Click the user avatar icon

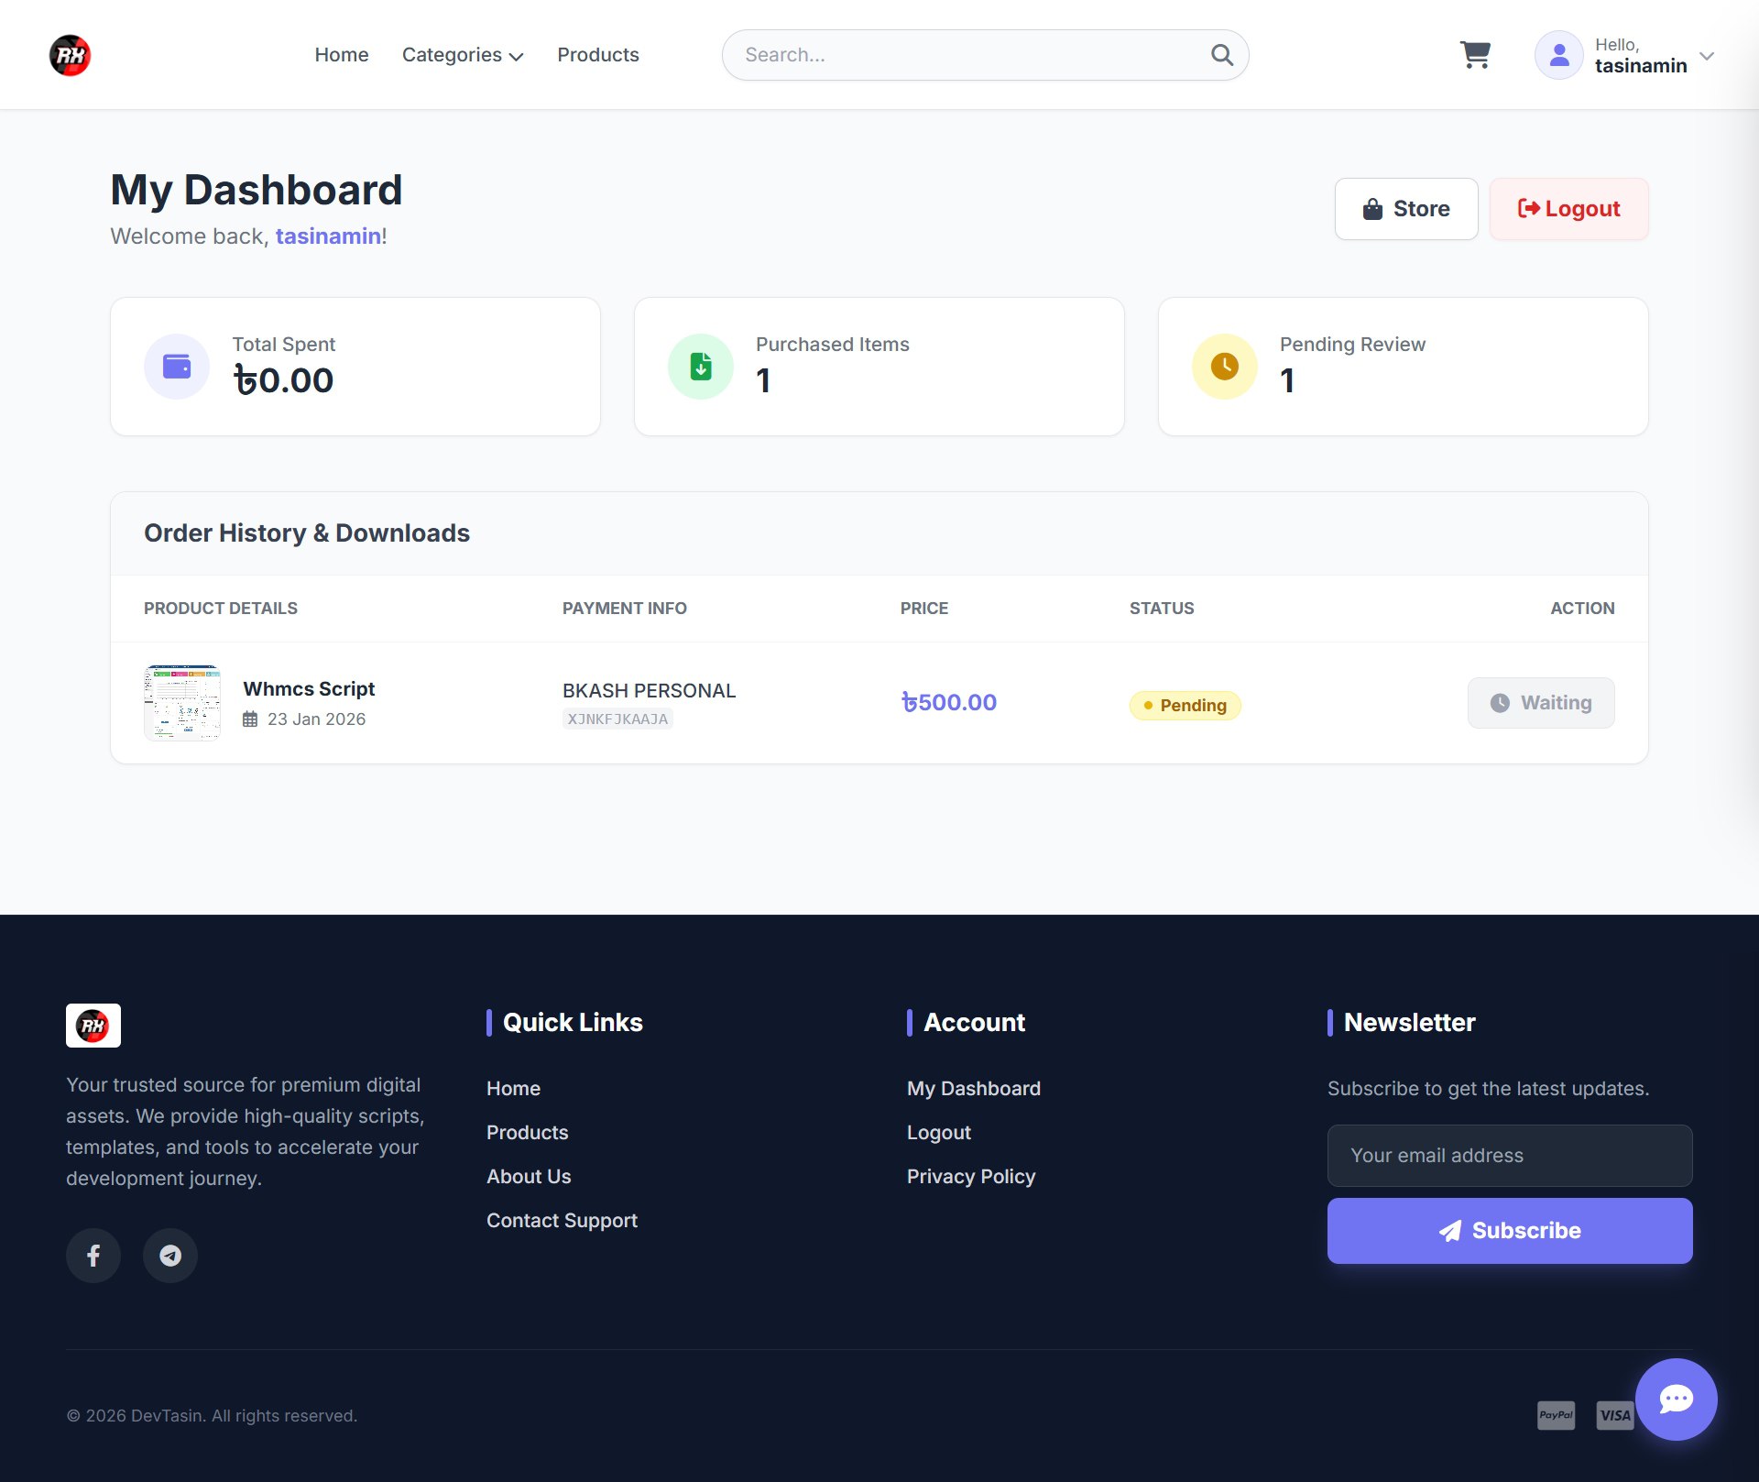[x=1558, y=55]
